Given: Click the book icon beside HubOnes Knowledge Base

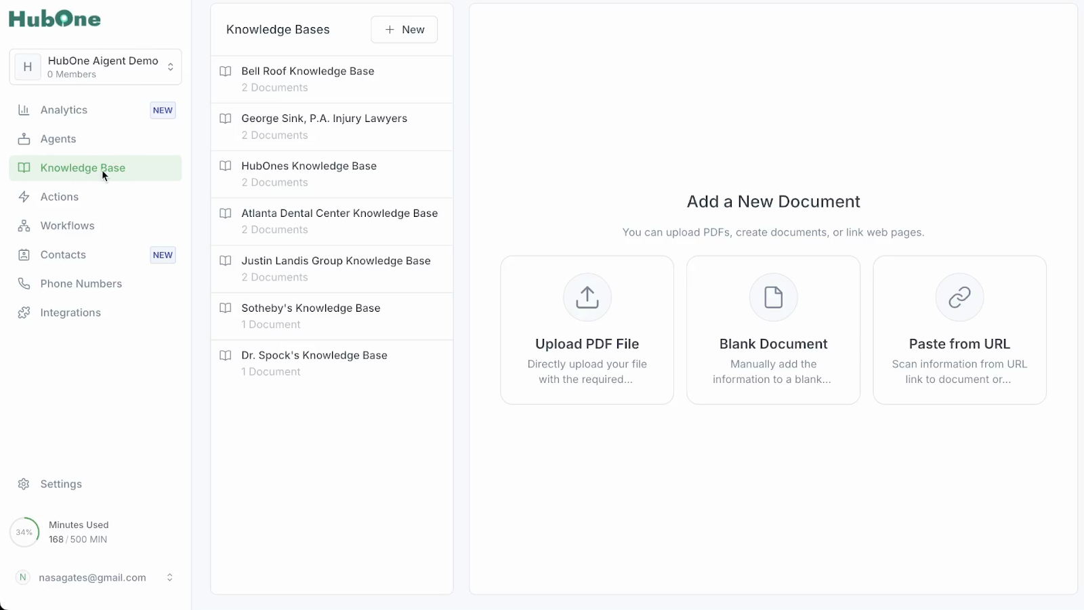Looking at the screenshot, I should pyautogui.click(x=226, y=166).
